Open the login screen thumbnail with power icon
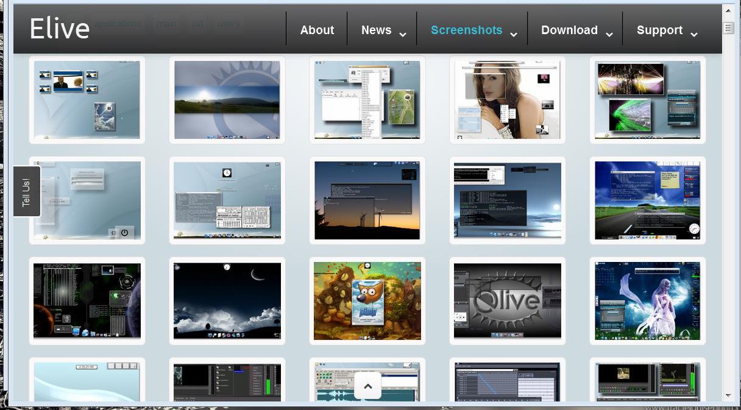The width and height of the screenshot is (741, 410). [x=87, y=200]
